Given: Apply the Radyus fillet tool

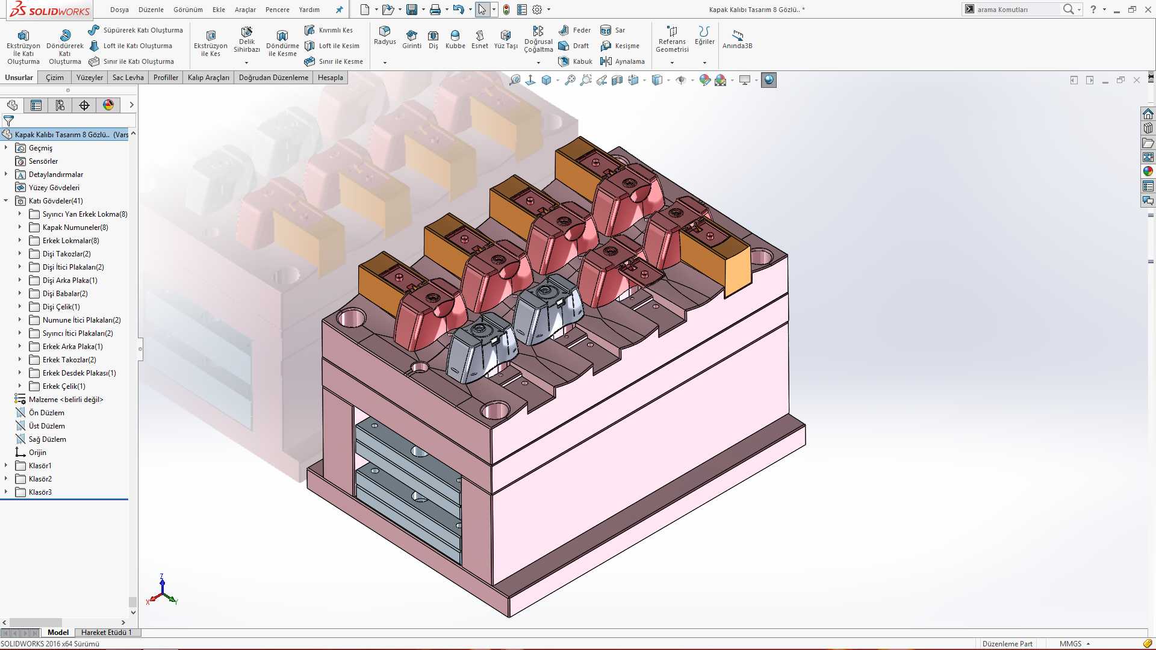Looking at the screenshot, I should [385, 36].
